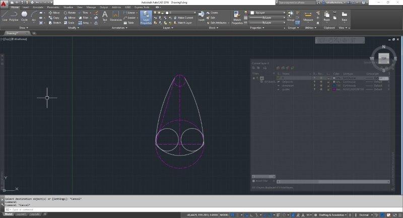The image size is (403, 218).
Task: Open the Manage ribbon tab
Action: 91,7
